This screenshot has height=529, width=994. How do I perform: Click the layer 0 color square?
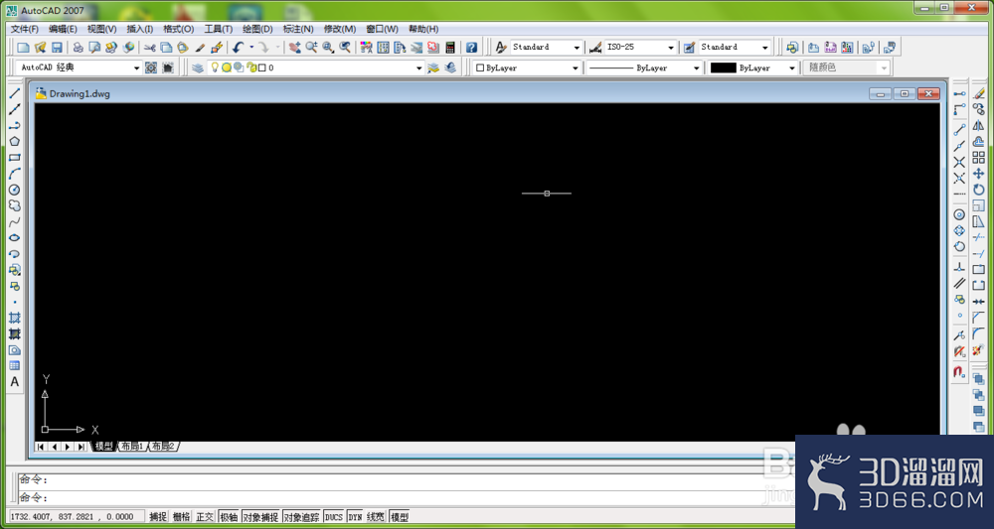pyautogui.click(x=261, y=67)
